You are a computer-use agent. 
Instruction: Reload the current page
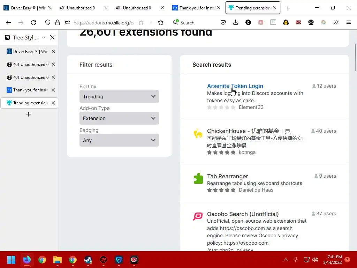click(x=33, y=22)
